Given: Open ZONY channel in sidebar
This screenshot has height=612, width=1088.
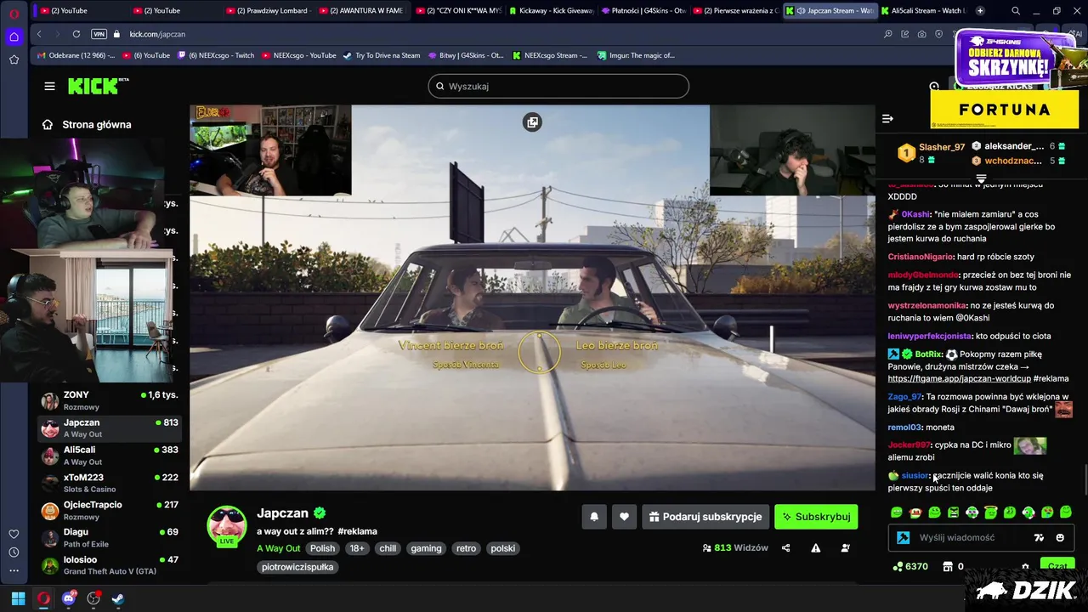Looking at the screenshot, I should click(109, 400).
